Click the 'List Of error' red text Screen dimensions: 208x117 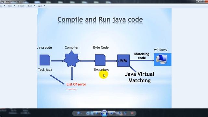(x=76, y=84)
